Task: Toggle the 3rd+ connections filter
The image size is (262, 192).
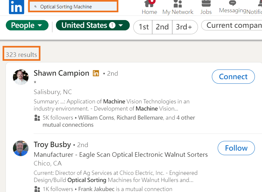Action: [184, 27]
